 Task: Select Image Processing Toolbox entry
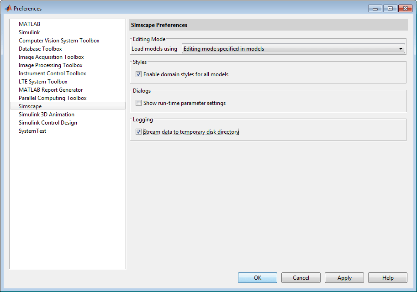(51, 65)
